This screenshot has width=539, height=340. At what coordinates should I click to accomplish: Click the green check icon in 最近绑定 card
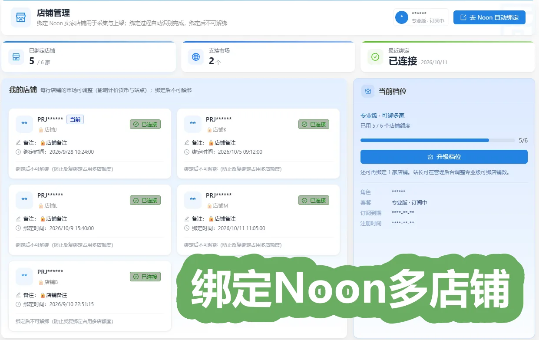[x=375, y=57]
